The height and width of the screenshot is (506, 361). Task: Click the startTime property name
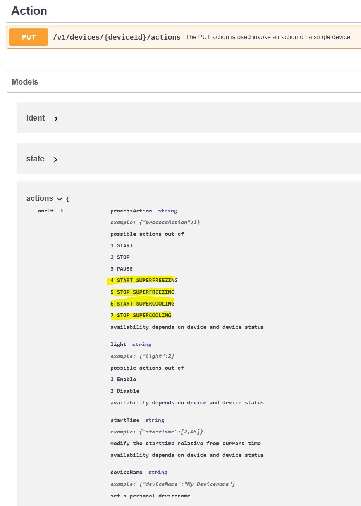tap(125, 420)
